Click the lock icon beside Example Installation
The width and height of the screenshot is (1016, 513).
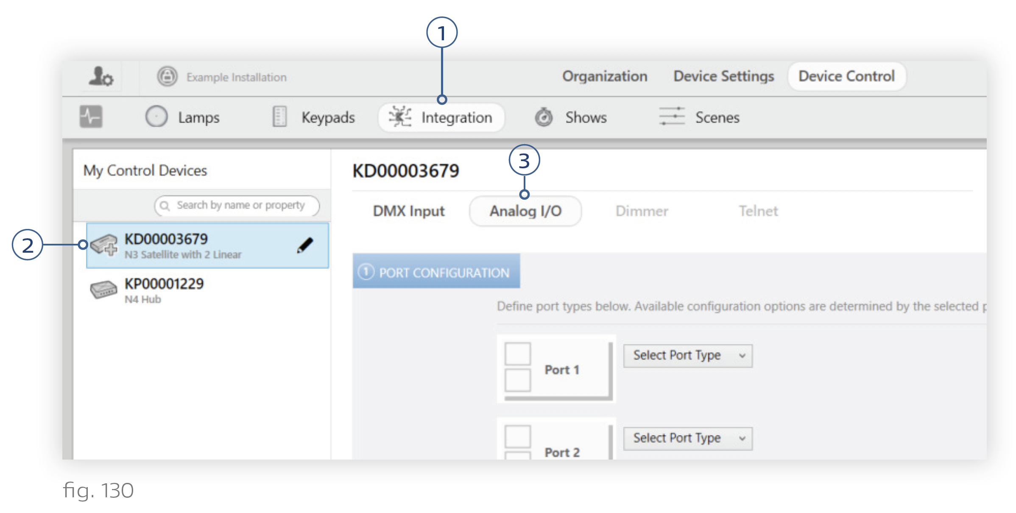(x=167, y=77)
